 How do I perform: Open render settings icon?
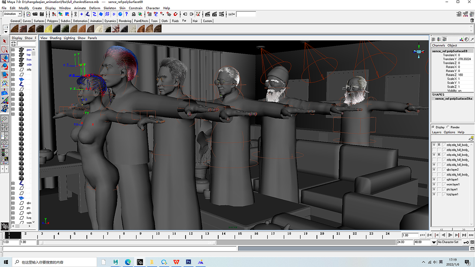[x=221, y=14]
